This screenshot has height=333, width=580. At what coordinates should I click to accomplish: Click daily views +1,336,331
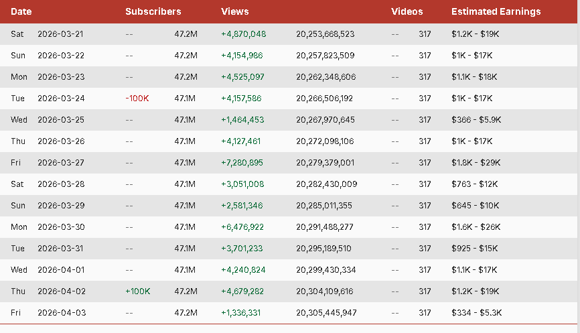pyautogui.click(x=241, y=313)
